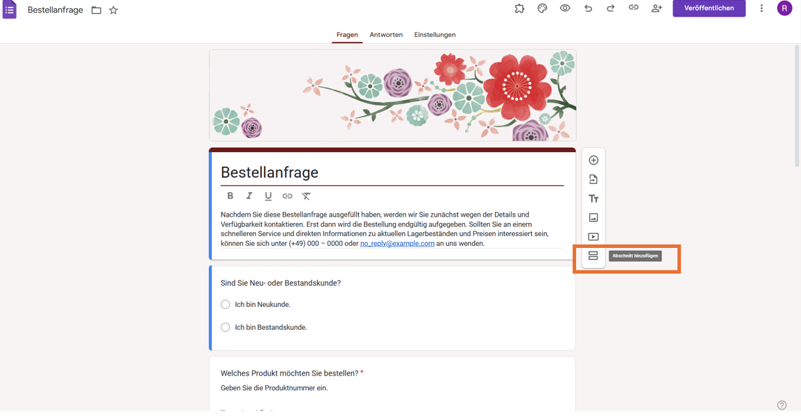Insert a new section with Abschnitt hinzufügen
801x416 pixels.
tap(593, 256)
